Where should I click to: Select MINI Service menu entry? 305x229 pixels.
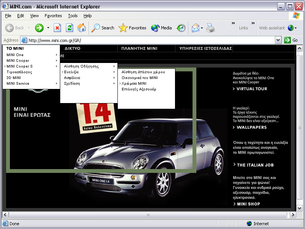[31, 83]
